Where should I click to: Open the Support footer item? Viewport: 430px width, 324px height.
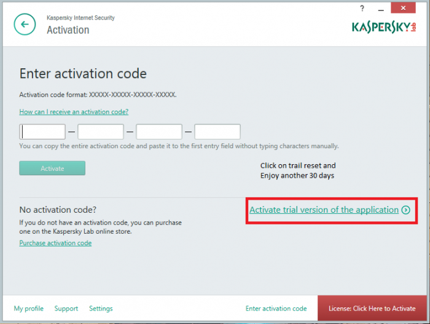(66, 309)
